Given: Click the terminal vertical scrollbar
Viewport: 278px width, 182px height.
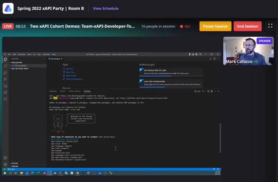Looking at the screenshot, I should [220, 138].
